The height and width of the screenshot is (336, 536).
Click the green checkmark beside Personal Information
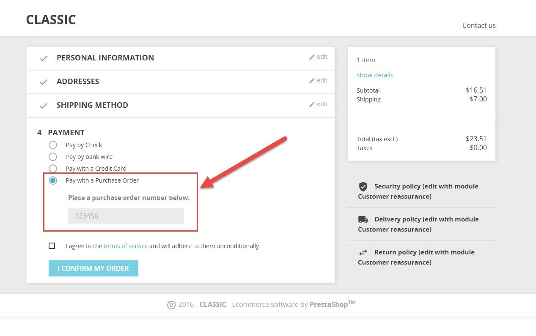[43, 58]
